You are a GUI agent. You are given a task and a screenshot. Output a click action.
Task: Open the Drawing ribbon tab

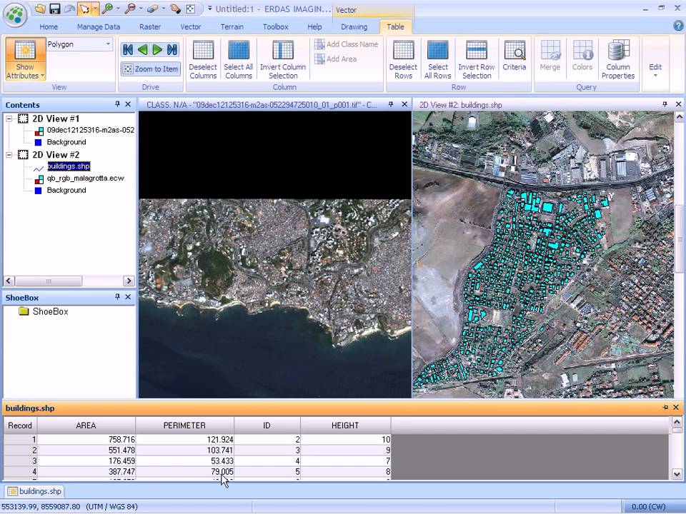(354, 26)
